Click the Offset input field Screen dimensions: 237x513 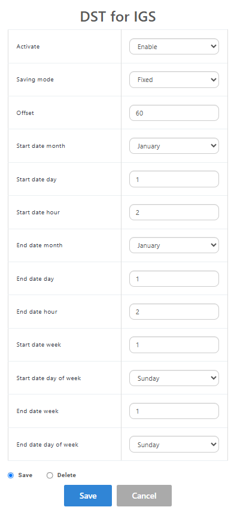174,113
